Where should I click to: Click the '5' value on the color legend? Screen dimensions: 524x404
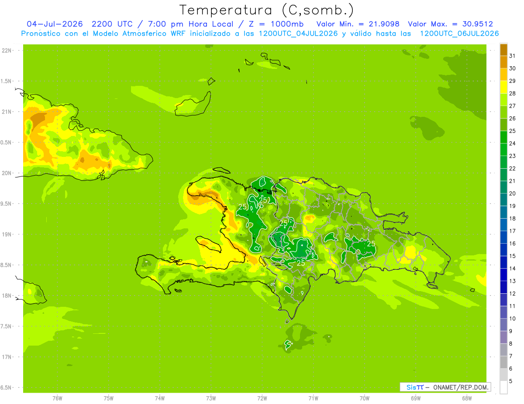pos(511,381)
